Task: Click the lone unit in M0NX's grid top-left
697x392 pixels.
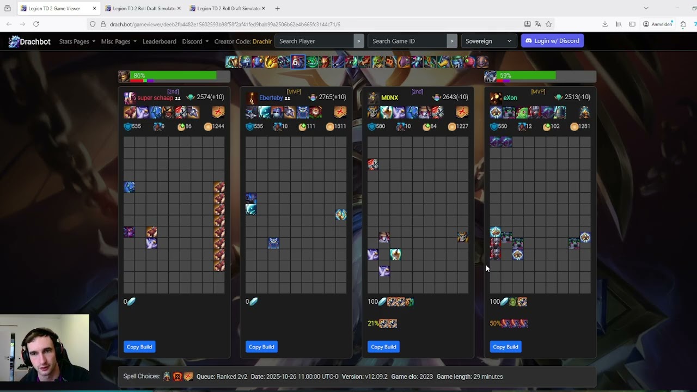Action: click(373, 164)
